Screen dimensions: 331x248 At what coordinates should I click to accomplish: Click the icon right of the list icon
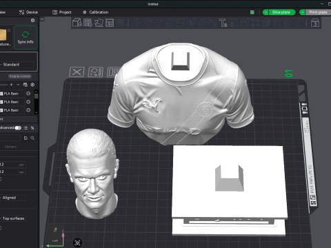(32, 128)
